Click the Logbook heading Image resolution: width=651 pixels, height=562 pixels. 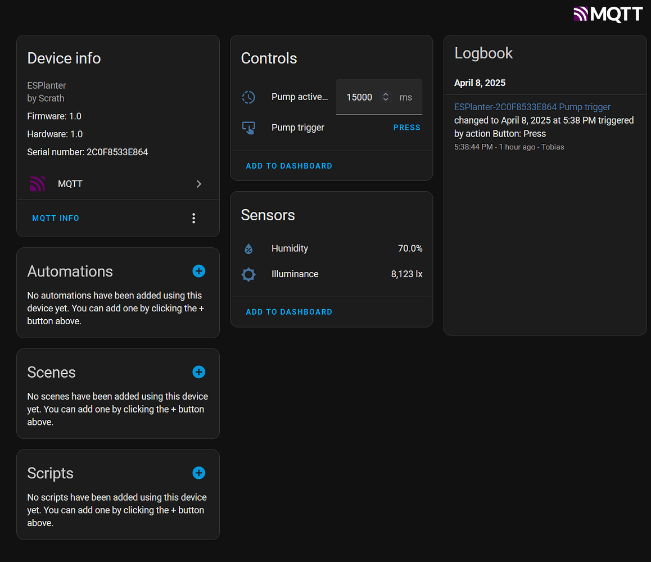click(x=483, y=53)
